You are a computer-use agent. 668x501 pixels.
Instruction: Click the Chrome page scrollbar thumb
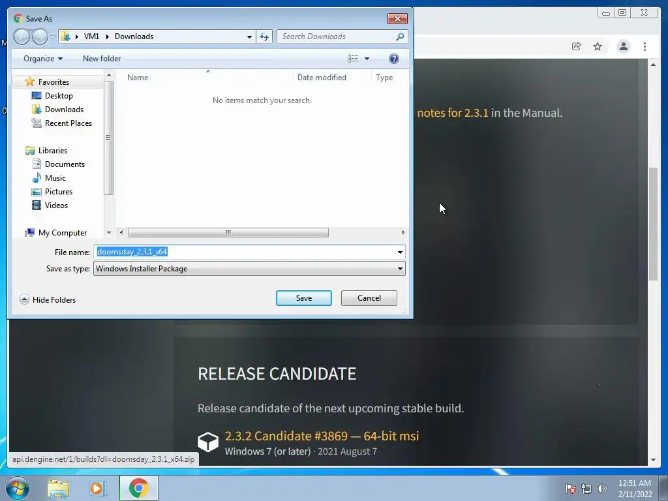coord(653,224)
